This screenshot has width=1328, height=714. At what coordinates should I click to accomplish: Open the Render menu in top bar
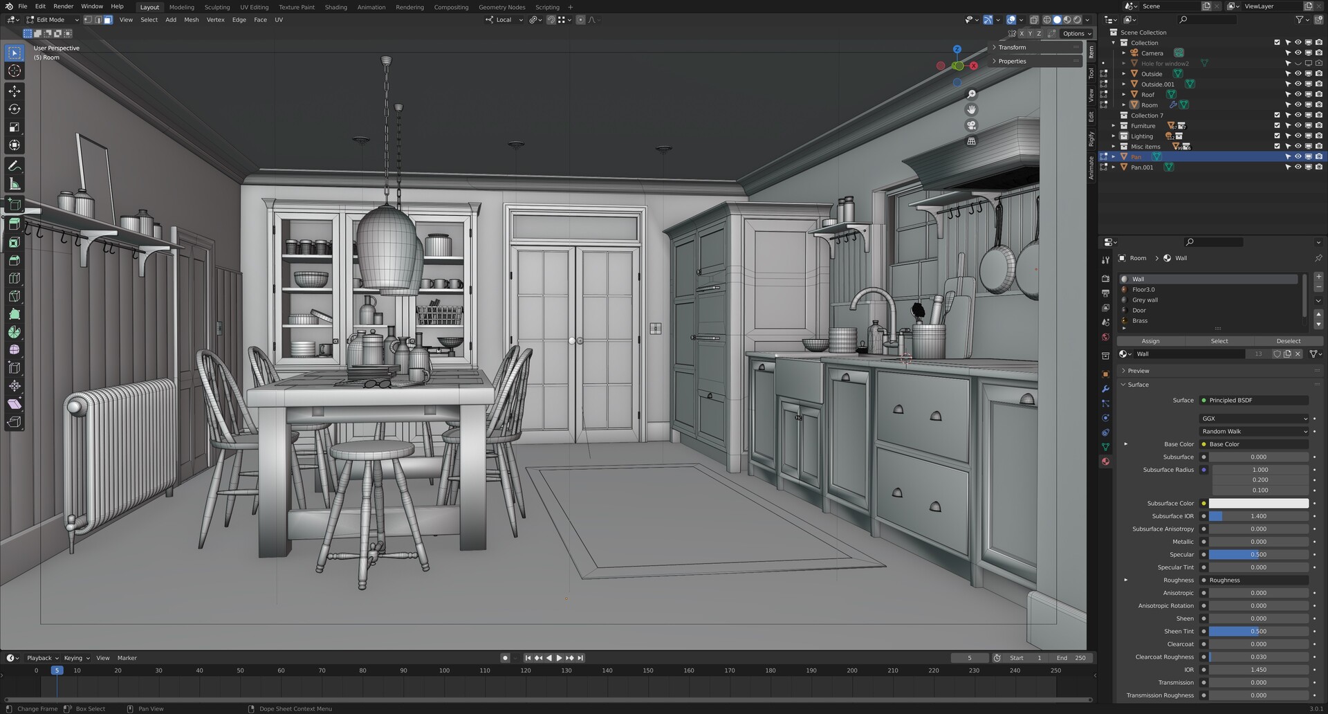63,6
